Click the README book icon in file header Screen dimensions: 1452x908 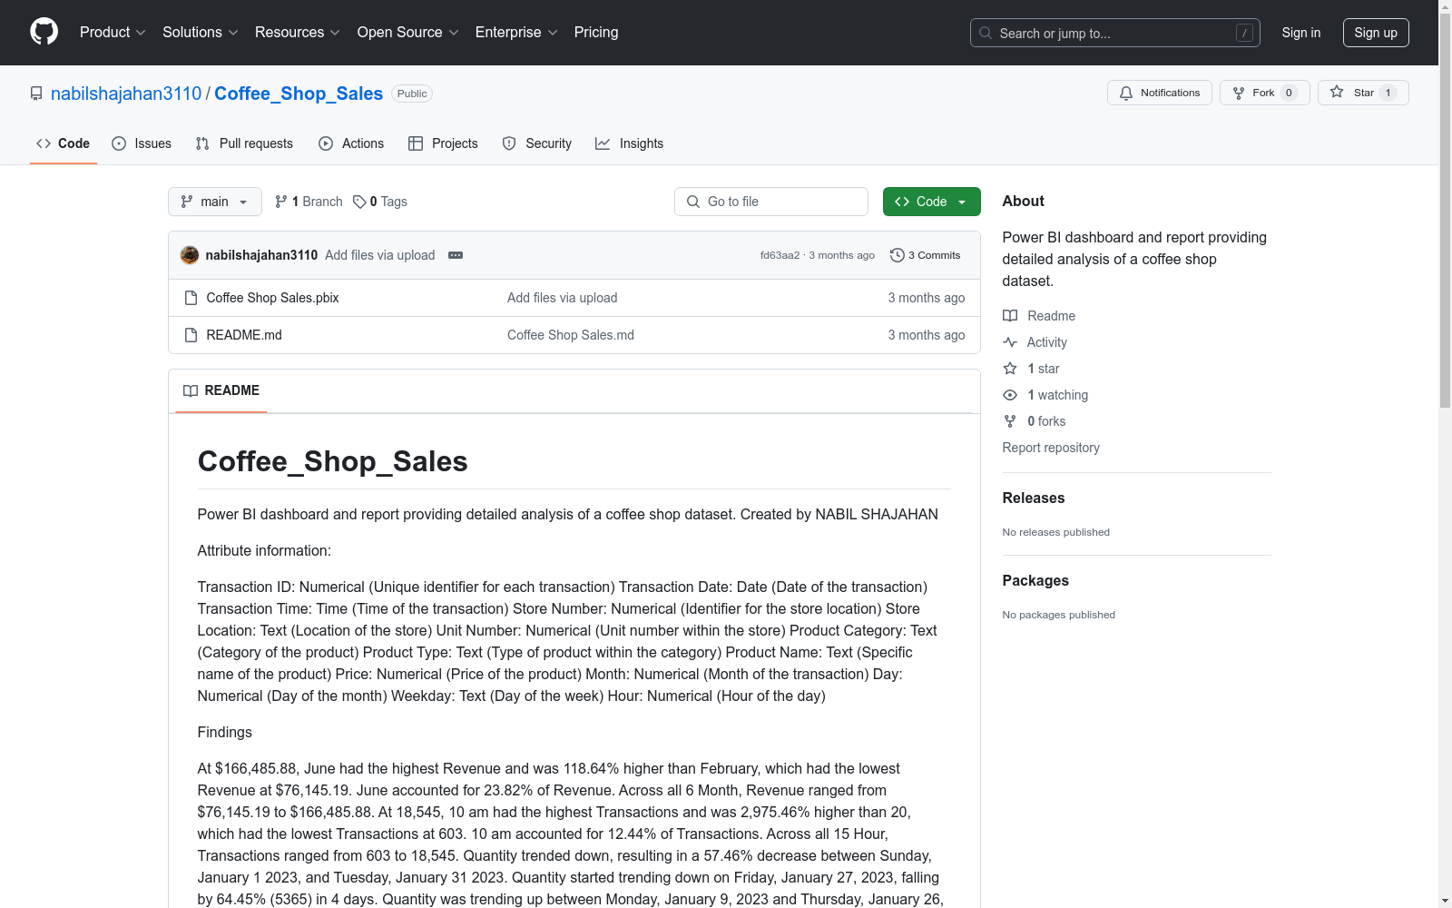191,390
